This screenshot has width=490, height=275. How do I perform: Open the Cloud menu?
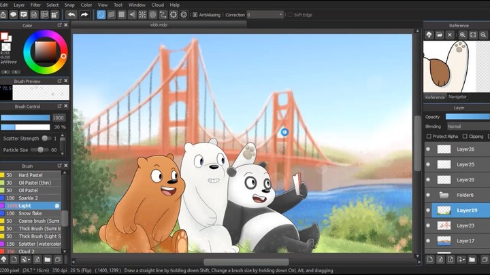(x=157, y=5)
